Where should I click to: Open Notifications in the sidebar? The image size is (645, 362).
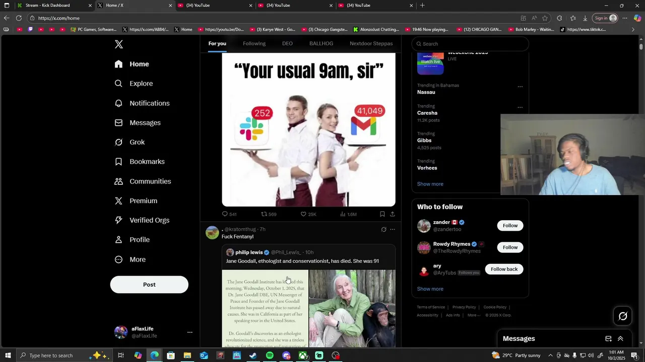(142, 103)
